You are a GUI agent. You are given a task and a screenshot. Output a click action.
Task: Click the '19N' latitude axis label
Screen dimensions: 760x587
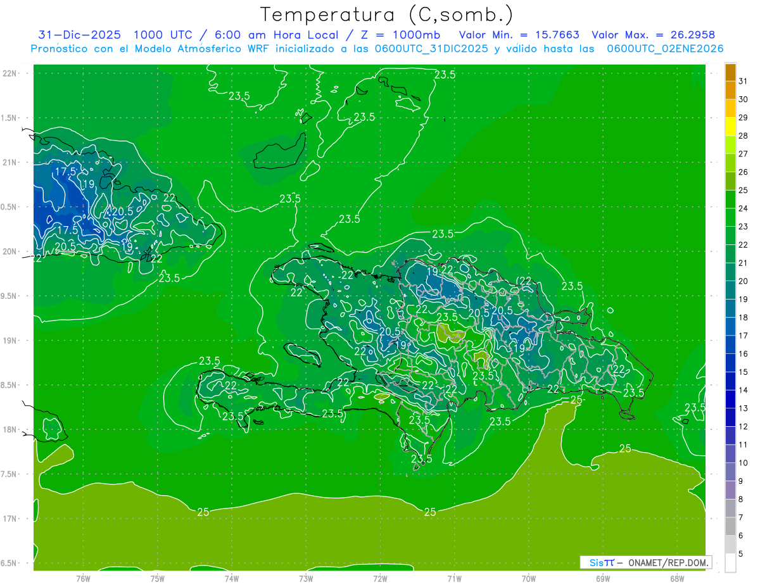coord(10,341)
